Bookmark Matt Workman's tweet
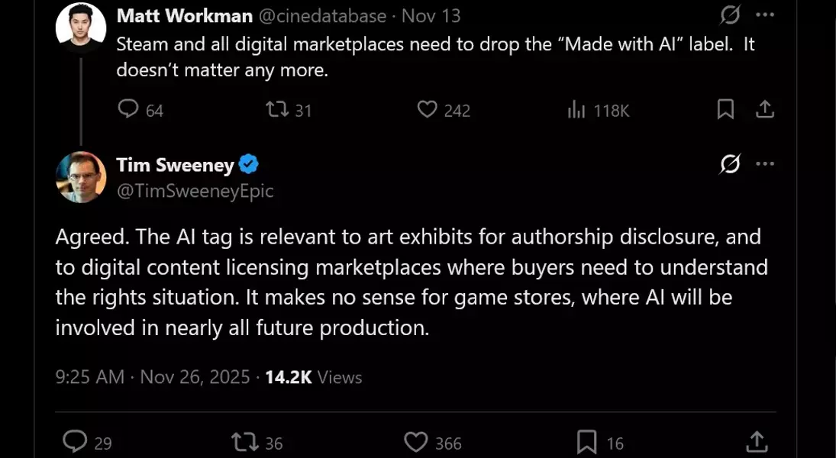The width and height of the screenshot is (836, 458). point(725,110)
